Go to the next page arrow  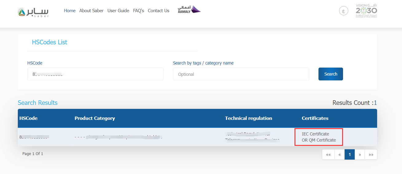[x=360, y=154]
